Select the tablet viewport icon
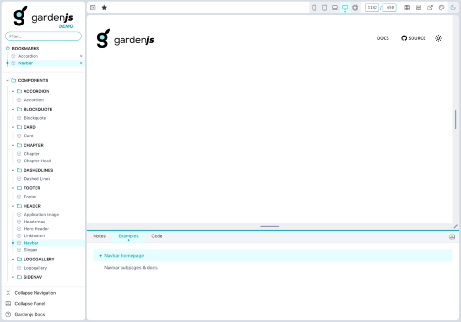This screenshot has width=461, height=322. click(325, 7)
